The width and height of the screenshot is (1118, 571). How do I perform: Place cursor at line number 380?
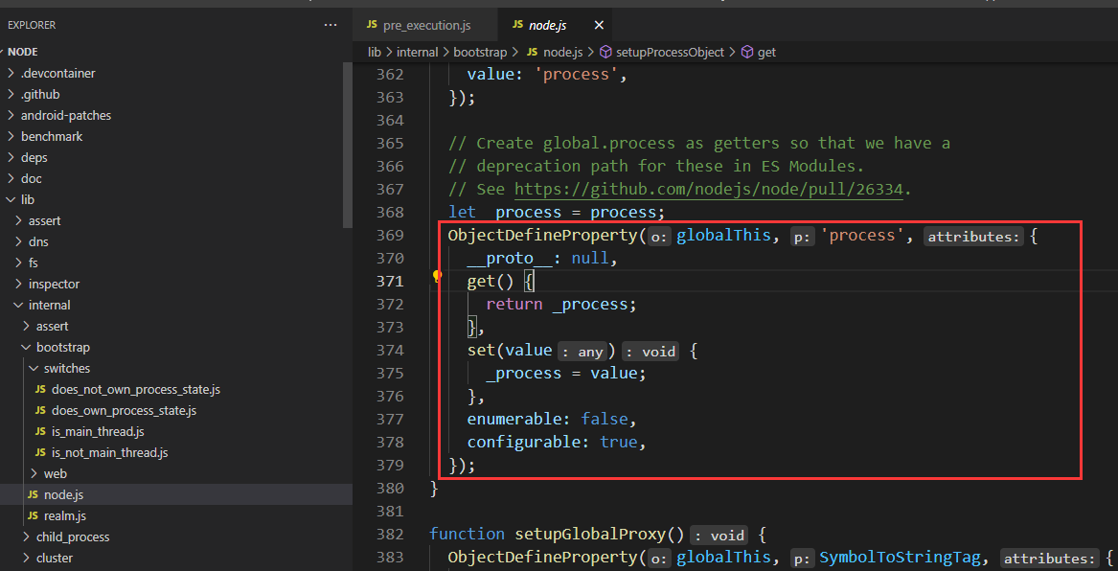390,489
